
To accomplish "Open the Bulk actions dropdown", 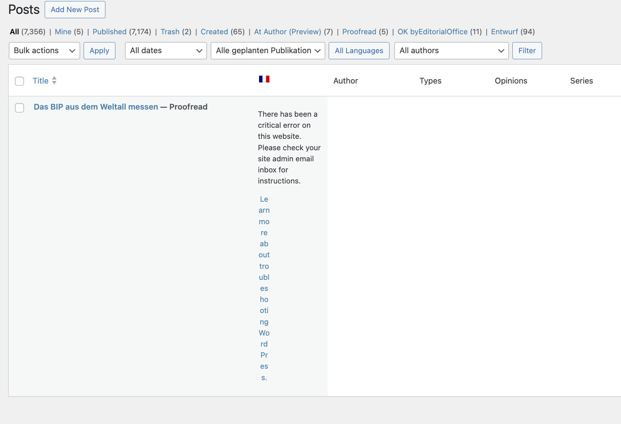I will point(44,51).
